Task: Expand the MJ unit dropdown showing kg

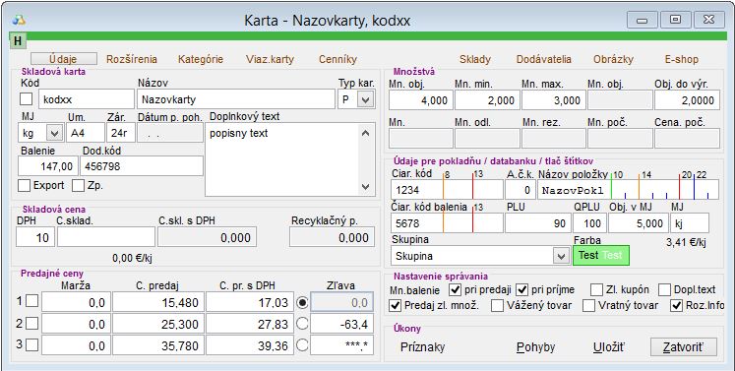Action: coord(54,133)
